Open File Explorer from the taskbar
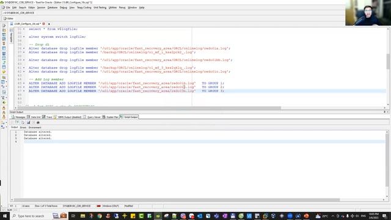 pos(83,216)
